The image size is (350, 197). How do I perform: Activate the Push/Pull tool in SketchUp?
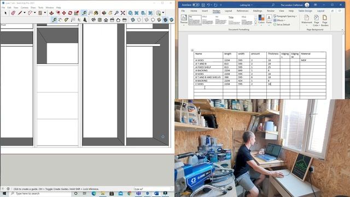click(x=51, y=13)
